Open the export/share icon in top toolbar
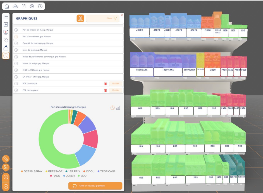Viewport: 263px width, 193px height. (x=23, y=6)
